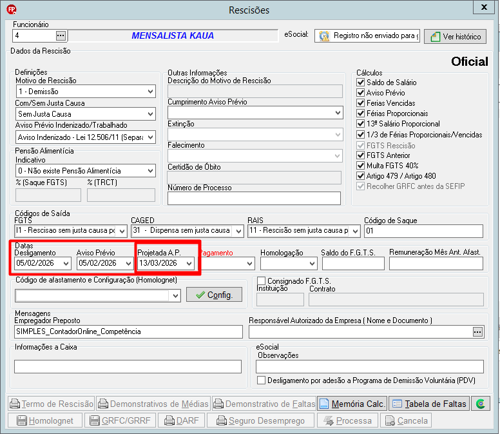The width and height of the screenshot is (500, 434).
Task: Click the Responsável Autorizado da Empresa field
Action: (361, 332)
